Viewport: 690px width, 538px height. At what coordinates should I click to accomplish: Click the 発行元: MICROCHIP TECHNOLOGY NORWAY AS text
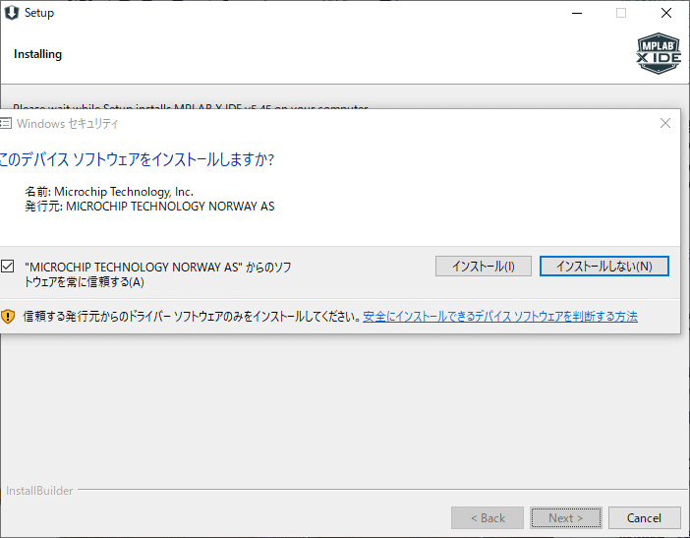(x=149, y=206)
